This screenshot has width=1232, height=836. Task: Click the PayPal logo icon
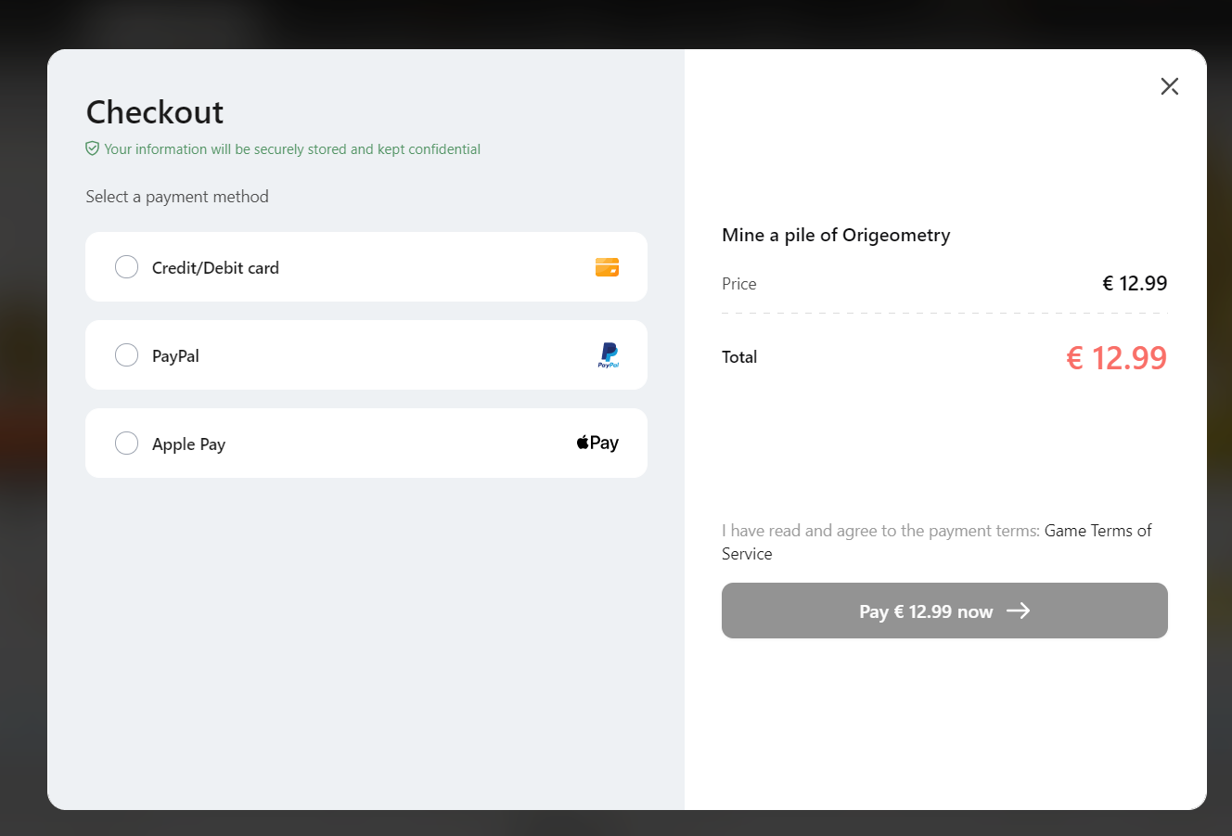pos(609,355)
